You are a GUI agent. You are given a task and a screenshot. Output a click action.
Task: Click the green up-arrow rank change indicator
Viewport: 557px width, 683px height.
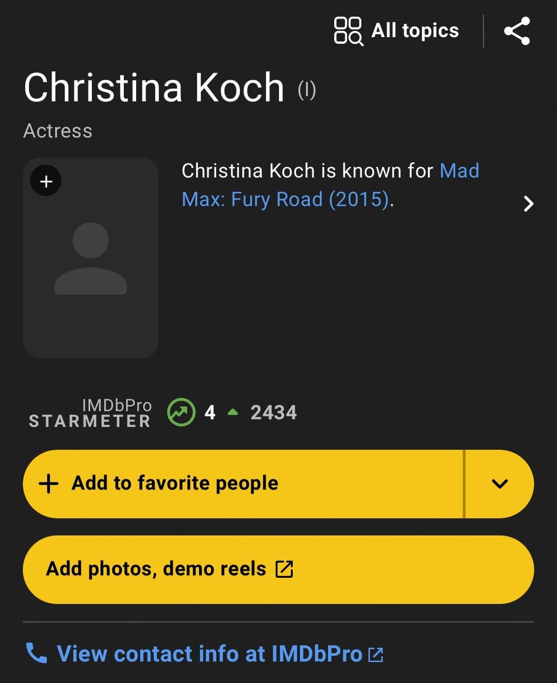[233, 412]
